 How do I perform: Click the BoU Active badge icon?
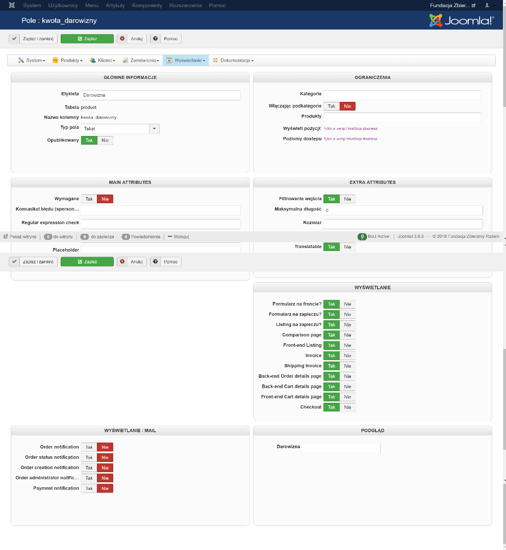(362, 237)
